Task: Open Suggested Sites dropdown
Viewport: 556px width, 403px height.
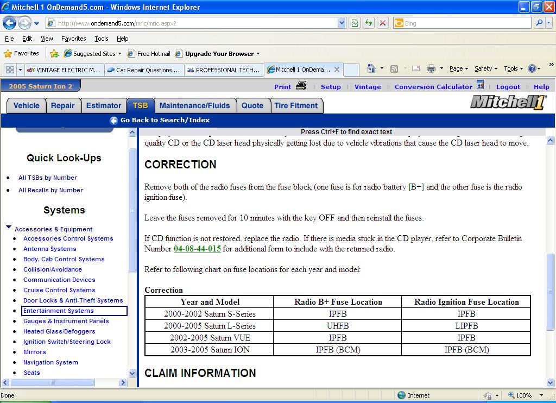Action: [92, 54]
